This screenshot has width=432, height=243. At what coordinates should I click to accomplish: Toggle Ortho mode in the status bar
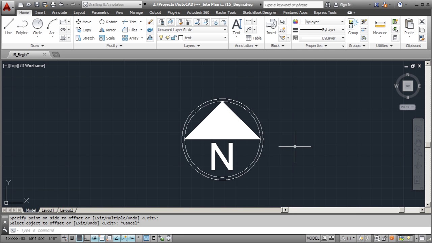tap(86, 238)
